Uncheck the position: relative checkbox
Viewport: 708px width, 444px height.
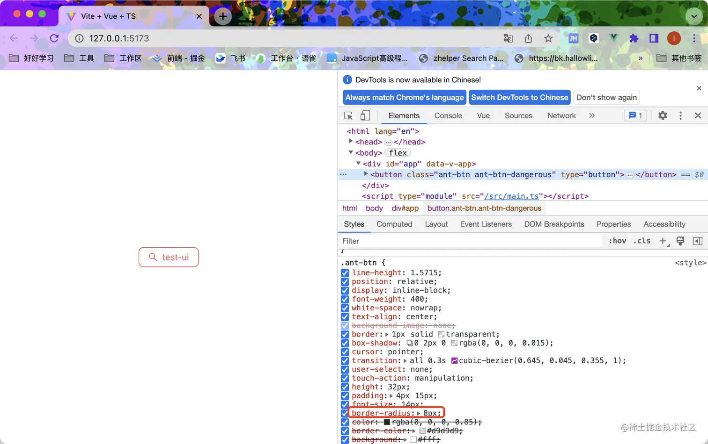point(345,282)
